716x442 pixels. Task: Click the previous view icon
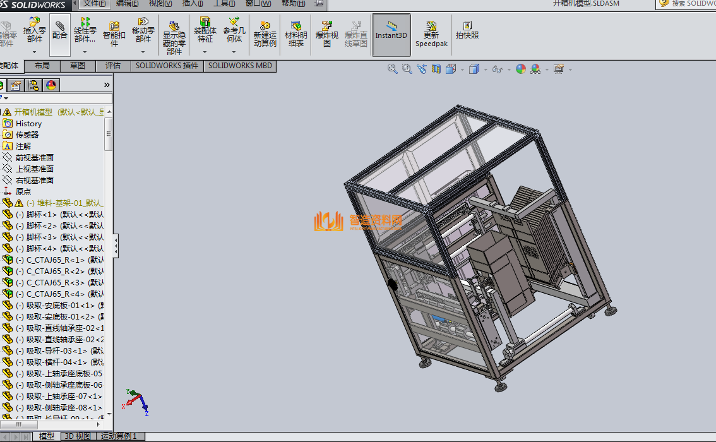click(421, 69)
